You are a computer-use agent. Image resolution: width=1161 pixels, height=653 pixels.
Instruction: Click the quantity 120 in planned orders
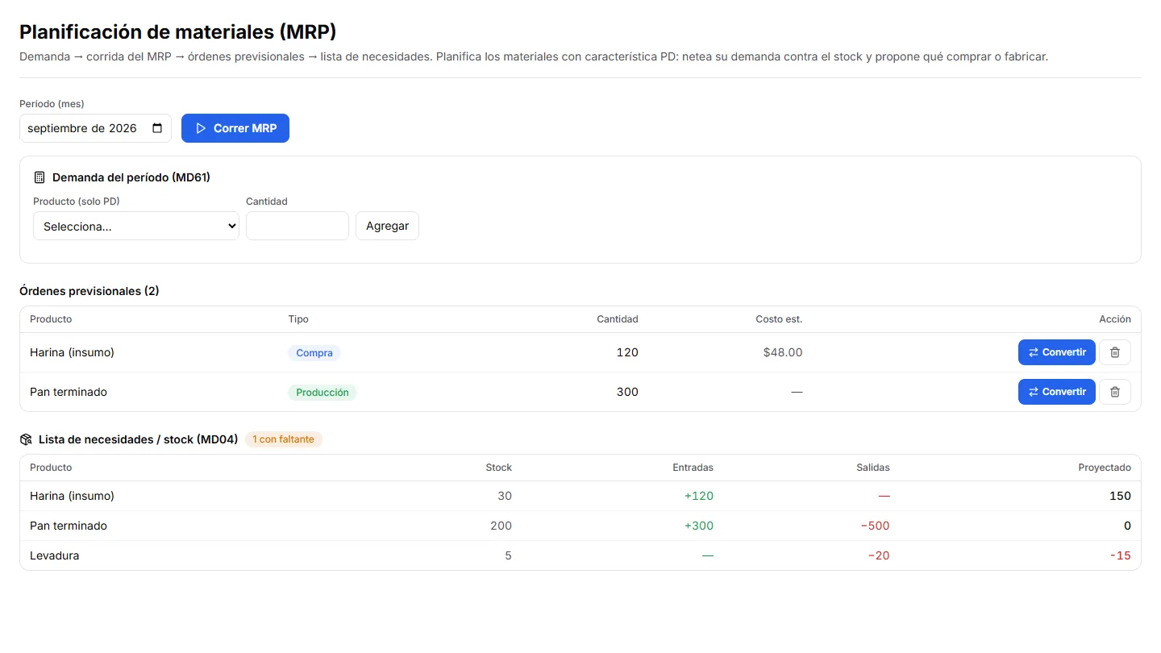coord(627,352)
